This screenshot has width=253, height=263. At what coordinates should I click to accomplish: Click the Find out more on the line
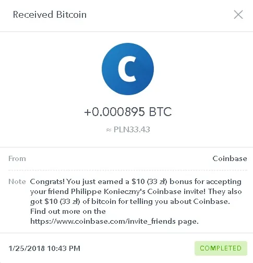(68, 211)
